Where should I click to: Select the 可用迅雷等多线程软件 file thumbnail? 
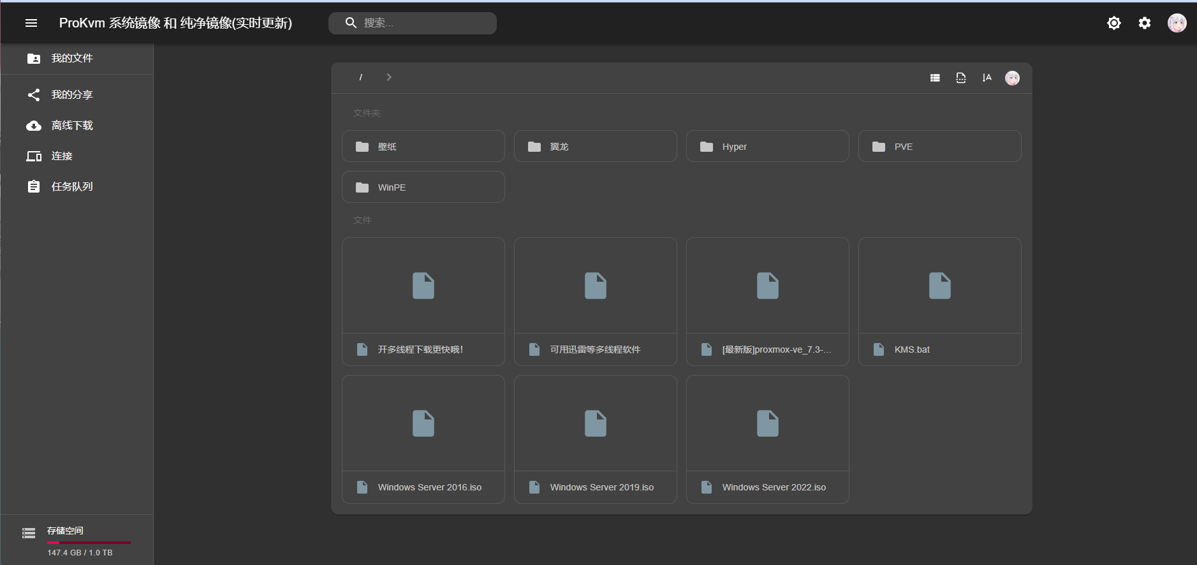click(x=596, y=286)
